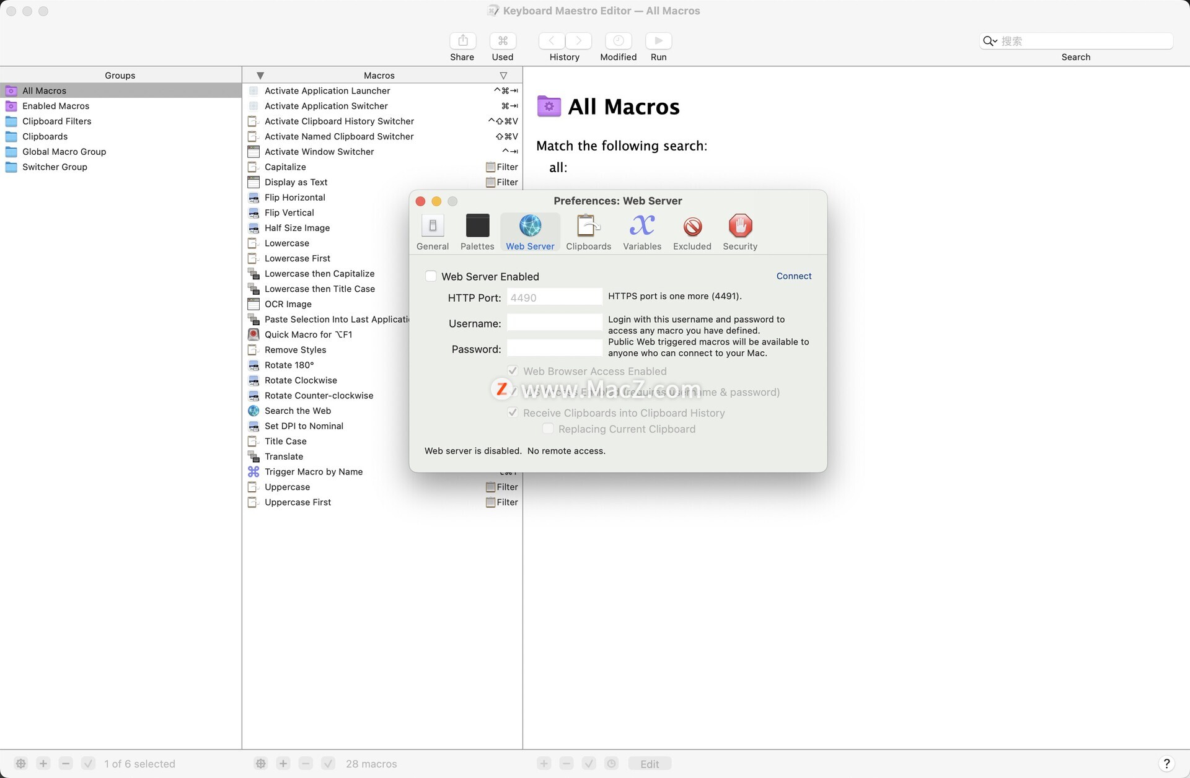Click the Used toolbar icon
Viewport: 1190px width, 778px height.
503,41
